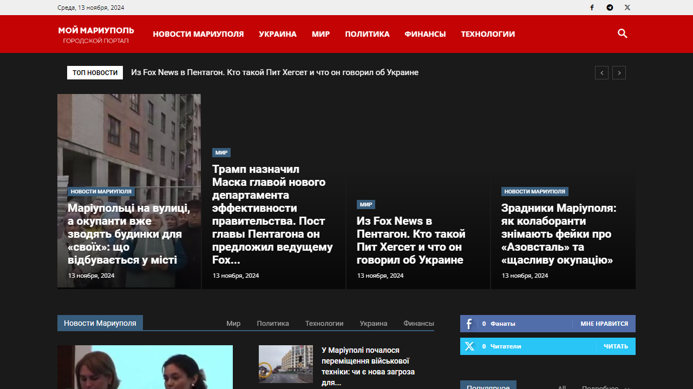Open the Украина menu item
Screen dimensions: 693x389
tap(277, 34)
